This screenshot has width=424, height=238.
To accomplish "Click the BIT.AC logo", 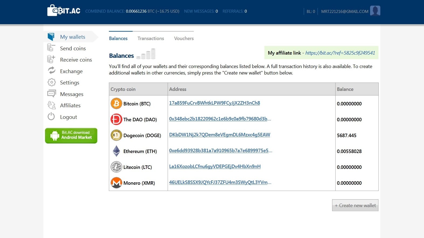I will click(x=64, y=10).
